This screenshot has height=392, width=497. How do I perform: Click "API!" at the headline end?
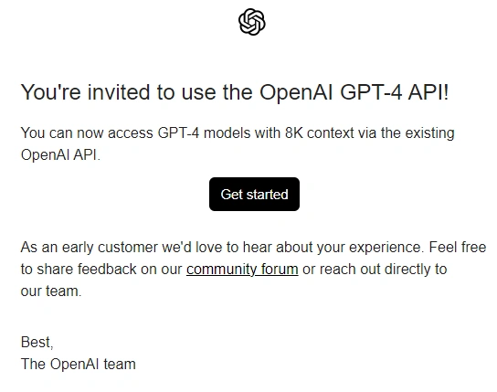coord(428,92)
